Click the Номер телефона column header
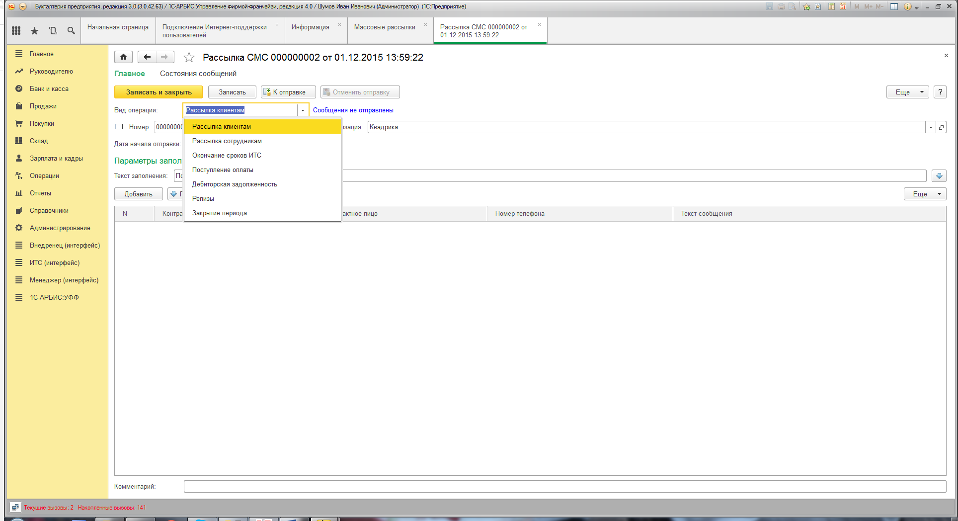This screenshot has height=521, width=958. tap(580, 214)
